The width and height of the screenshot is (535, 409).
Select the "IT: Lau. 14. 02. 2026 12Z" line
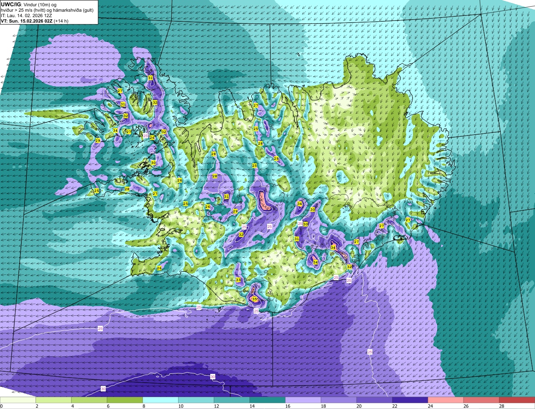pos(26,15)
